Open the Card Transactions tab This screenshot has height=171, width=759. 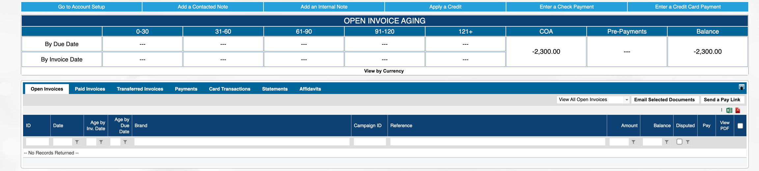pyautogui.click(x=229, y=89)
